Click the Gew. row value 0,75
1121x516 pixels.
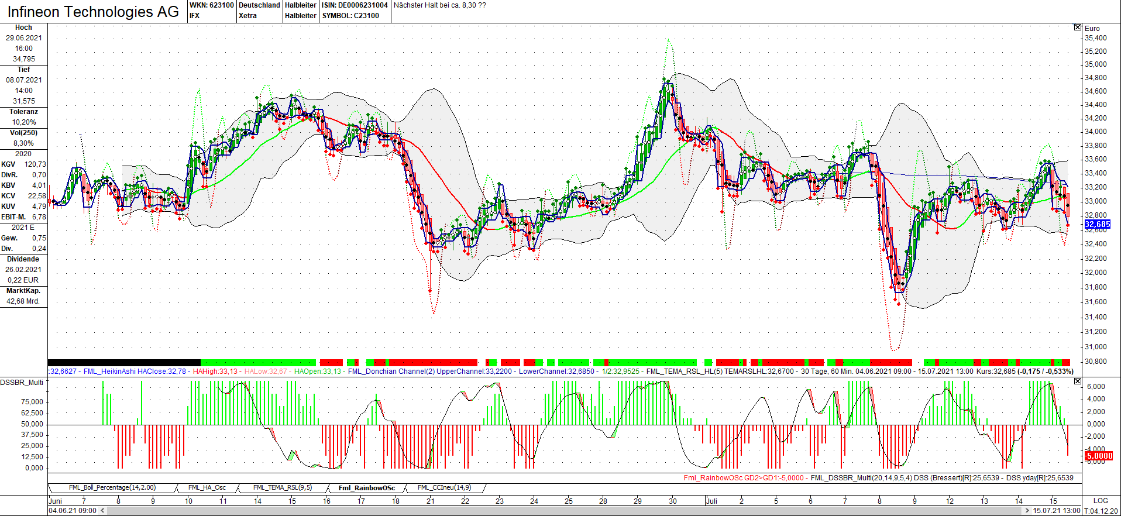[x=39, y=238]
